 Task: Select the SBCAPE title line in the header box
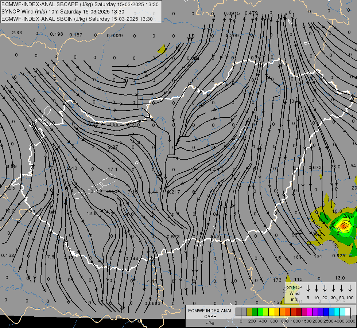click(x=80, y=4)
